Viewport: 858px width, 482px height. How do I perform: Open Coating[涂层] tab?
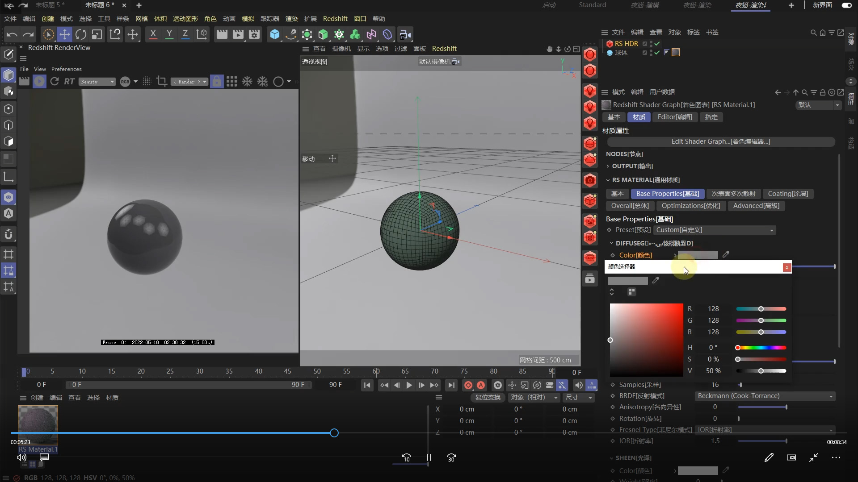pos(788,194)
